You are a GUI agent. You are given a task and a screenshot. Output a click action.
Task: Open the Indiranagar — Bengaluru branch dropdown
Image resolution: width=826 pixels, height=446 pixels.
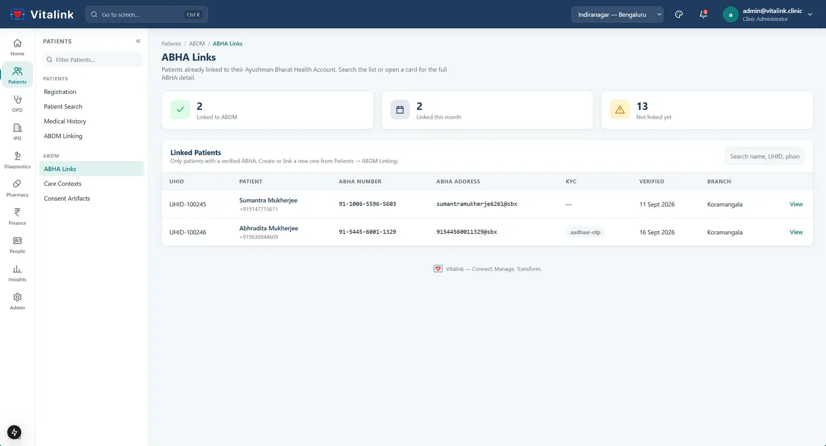coord(617,14)
